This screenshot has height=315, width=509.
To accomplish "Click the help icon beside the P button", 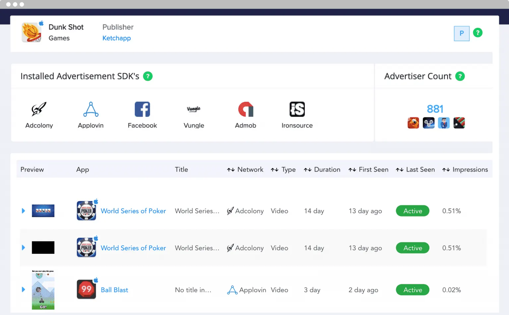I will pyautogui.click(x=478, y=33).
